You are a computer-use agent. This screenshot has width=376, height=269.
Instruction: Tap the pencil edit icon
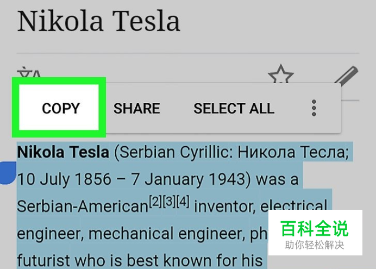point(346,76)
